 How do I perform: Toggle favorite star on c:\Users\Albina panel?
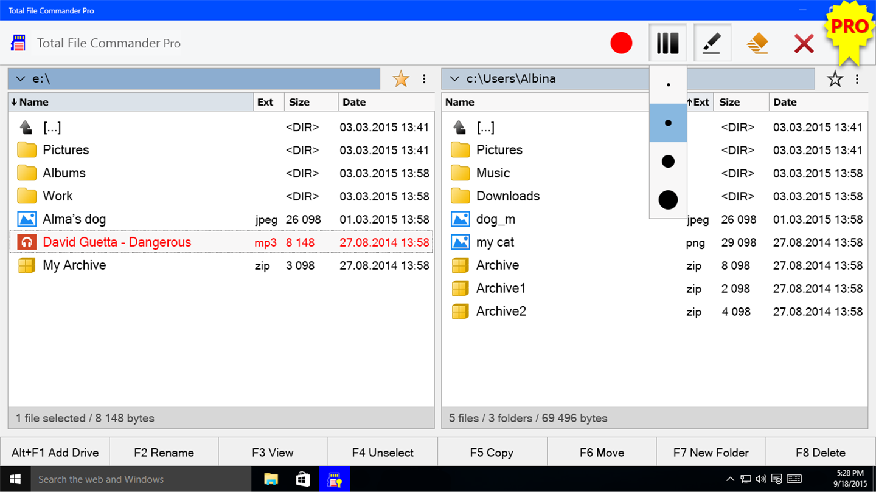(835, 79)
